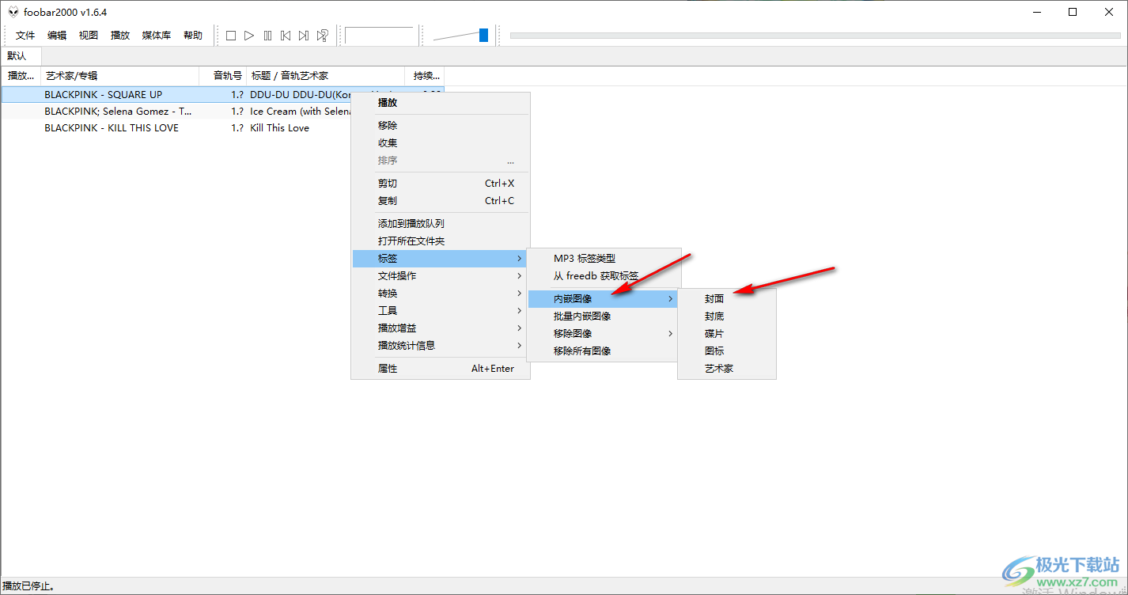Image resolution: width=1128 pixels, height=595 pixels.
Task: Adjust the volume slider handle
Action: [483, 35]
